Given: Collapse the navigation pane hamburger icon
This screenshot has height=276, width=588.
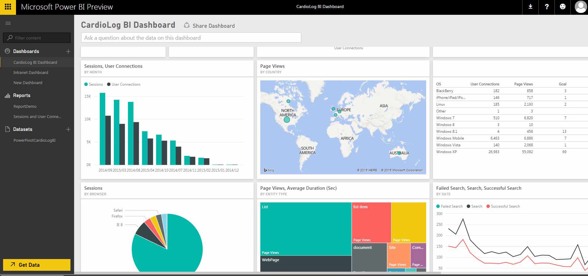Looking at the screenshot, I should coord(8,23).
